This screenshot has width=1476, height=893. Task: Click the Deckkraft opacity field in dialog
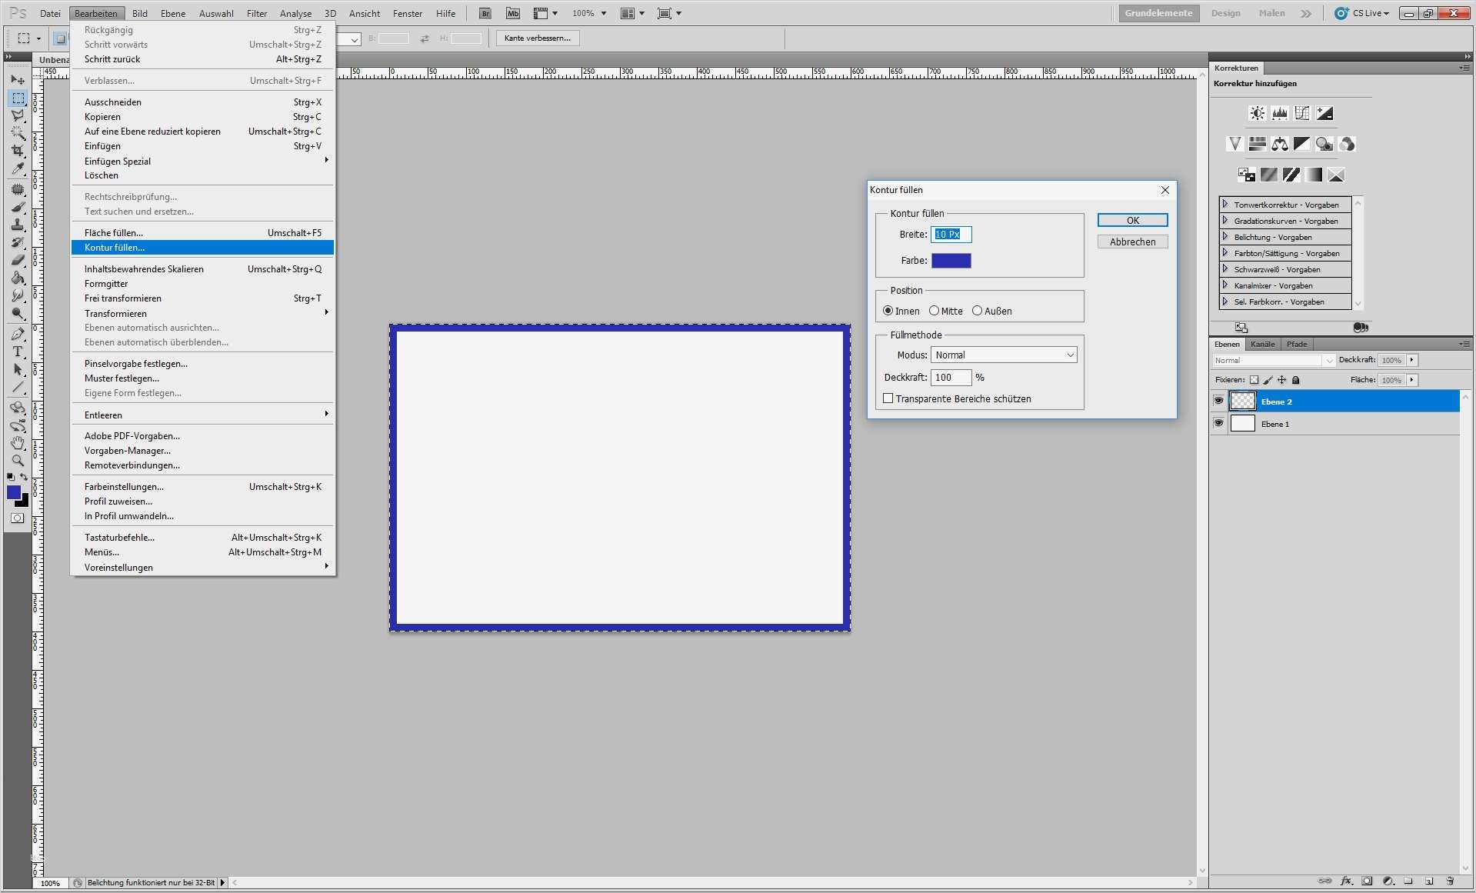pyautogui.click(x=951, y=377)
